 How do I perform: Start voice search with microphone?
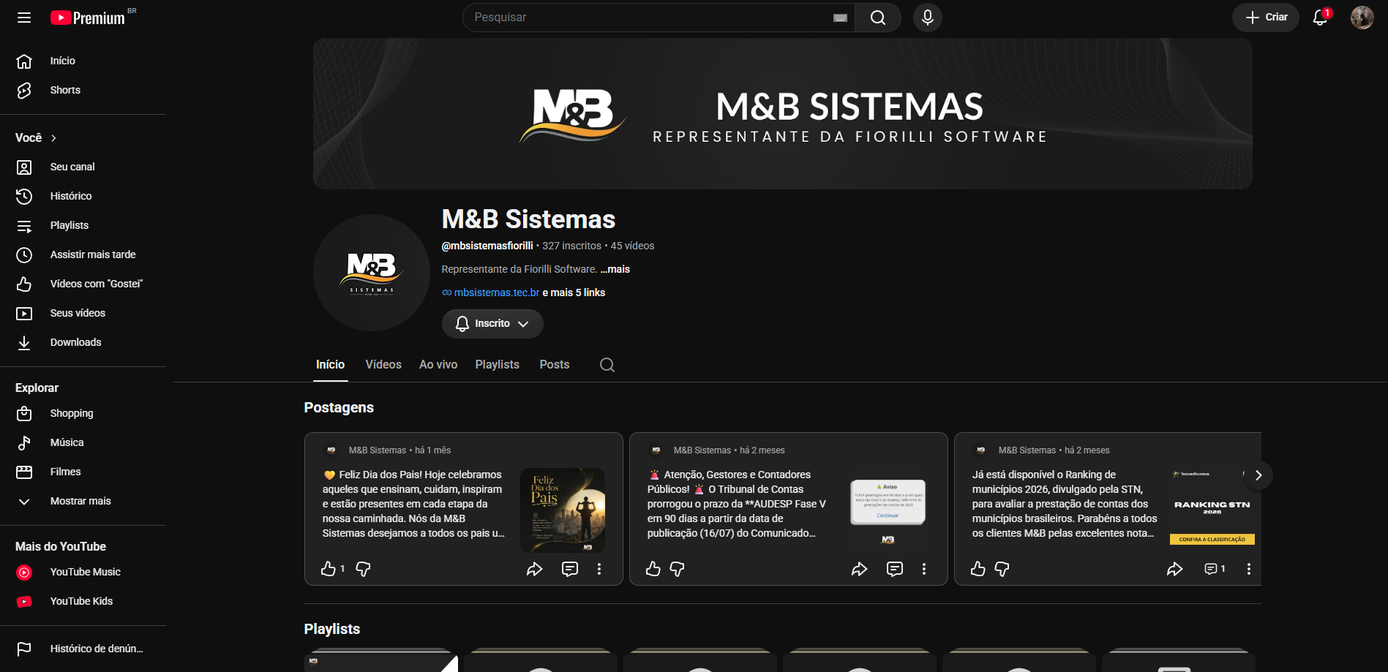pyautogui.click(x=928, y=18)
